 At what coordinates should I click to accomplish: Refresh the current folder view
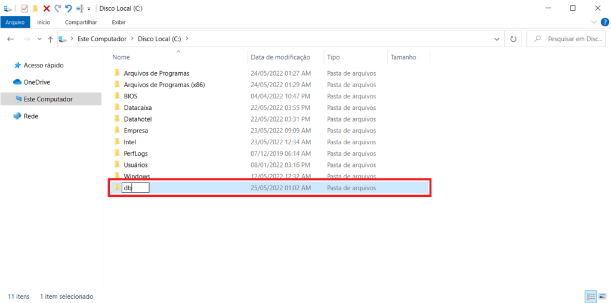(513, 39)
